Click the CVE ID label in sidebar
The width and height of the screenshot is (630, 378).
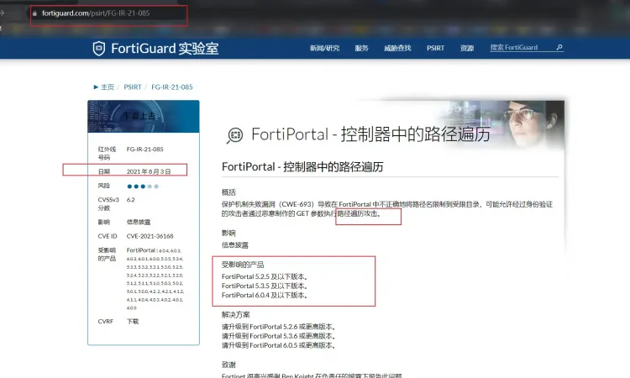tap(108, 236)
